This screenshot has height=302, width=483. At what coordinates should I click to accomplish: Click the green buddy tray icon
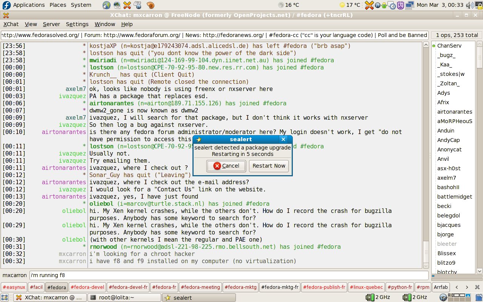pos(385,5)
